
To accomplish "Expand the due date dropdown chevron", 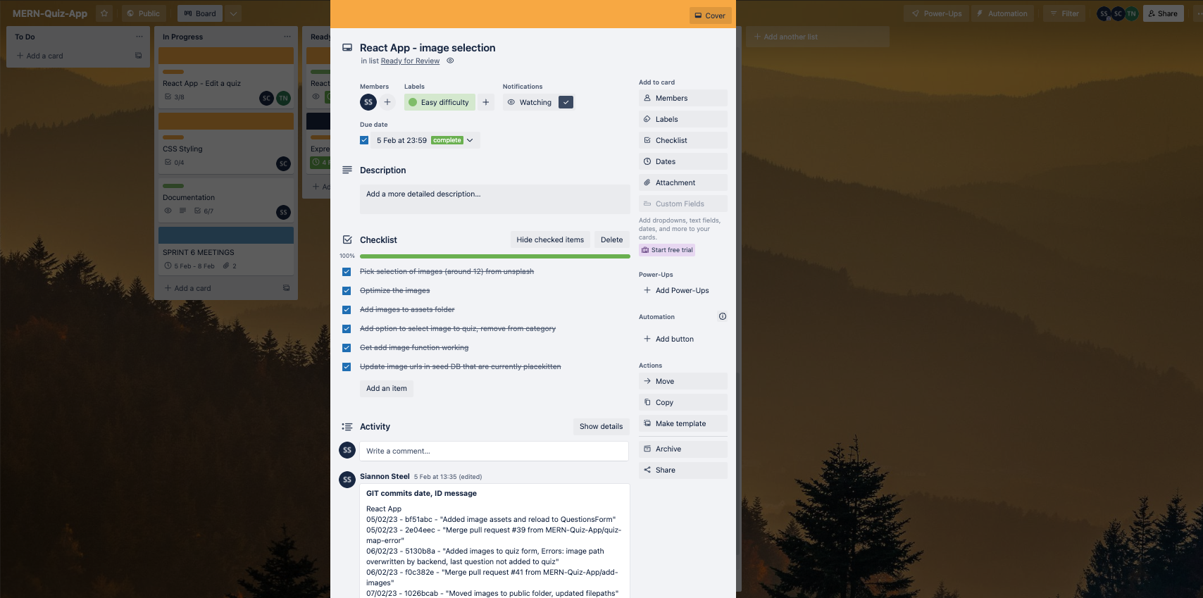I will pyautogui.click(x=470, y=140).
